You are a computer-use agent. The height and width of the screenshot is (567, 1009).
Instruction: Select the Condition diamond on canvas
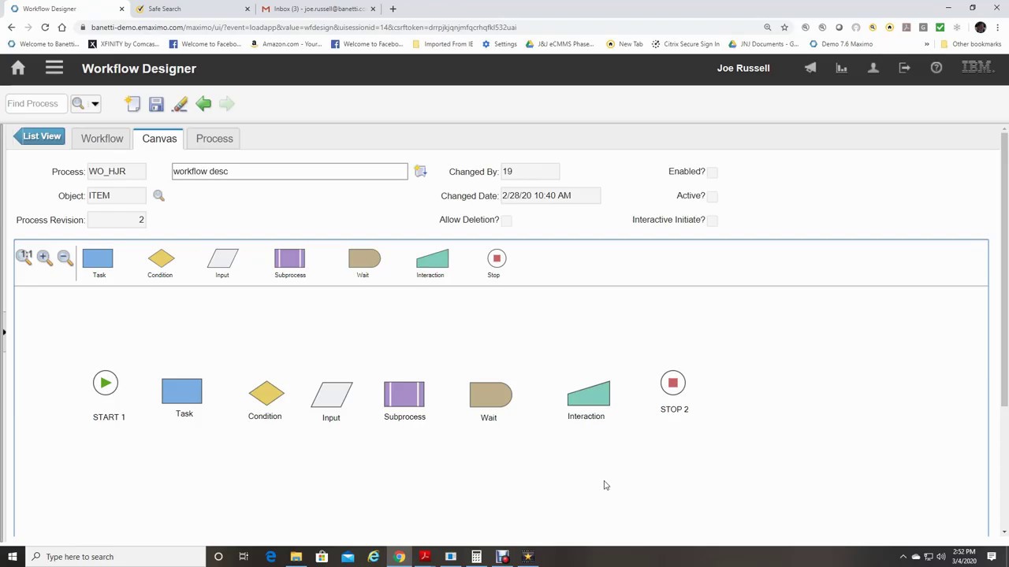pyautogui.click(x=266, y=394)
